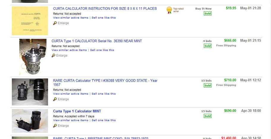Screen dimensions: 271x139
Task: Click magnifier icon for Curta Type 1 MINT
Action: click(x=55, y=126)
